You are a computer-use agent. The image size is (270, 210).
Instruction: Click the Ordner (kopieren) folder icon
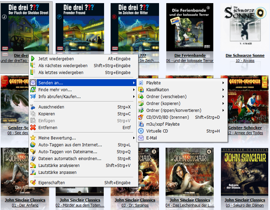pyautogui.click(x=141, y=104)
